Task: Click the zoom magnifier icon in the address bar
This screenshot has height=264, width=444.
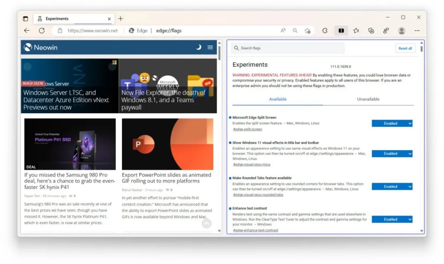Action: coord(295,30)
